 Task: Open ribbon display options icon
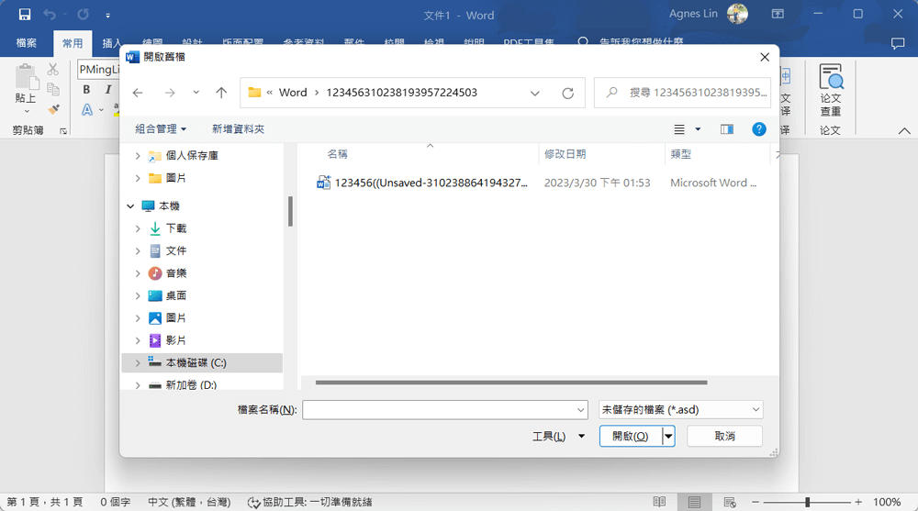[778, 14]
